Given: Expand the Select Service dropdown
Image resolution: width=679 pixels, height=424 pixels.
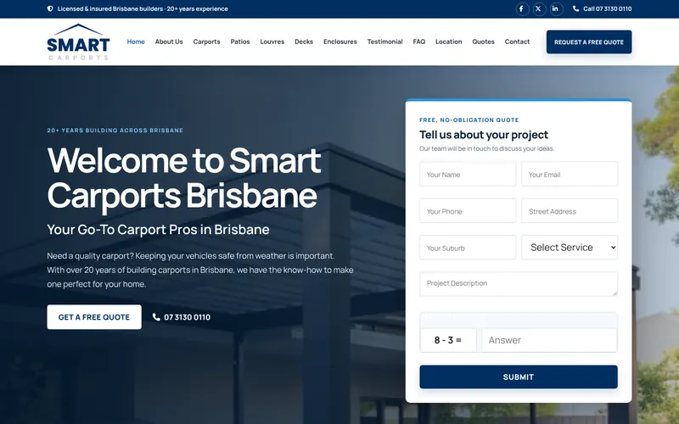Looking at the screenshot, I should [x=570, y=248].
